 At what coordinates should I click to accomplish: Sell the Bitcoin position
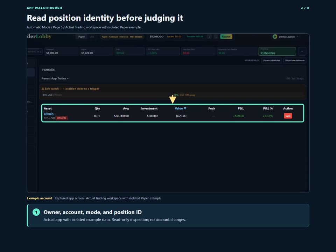tap(288, 116)
